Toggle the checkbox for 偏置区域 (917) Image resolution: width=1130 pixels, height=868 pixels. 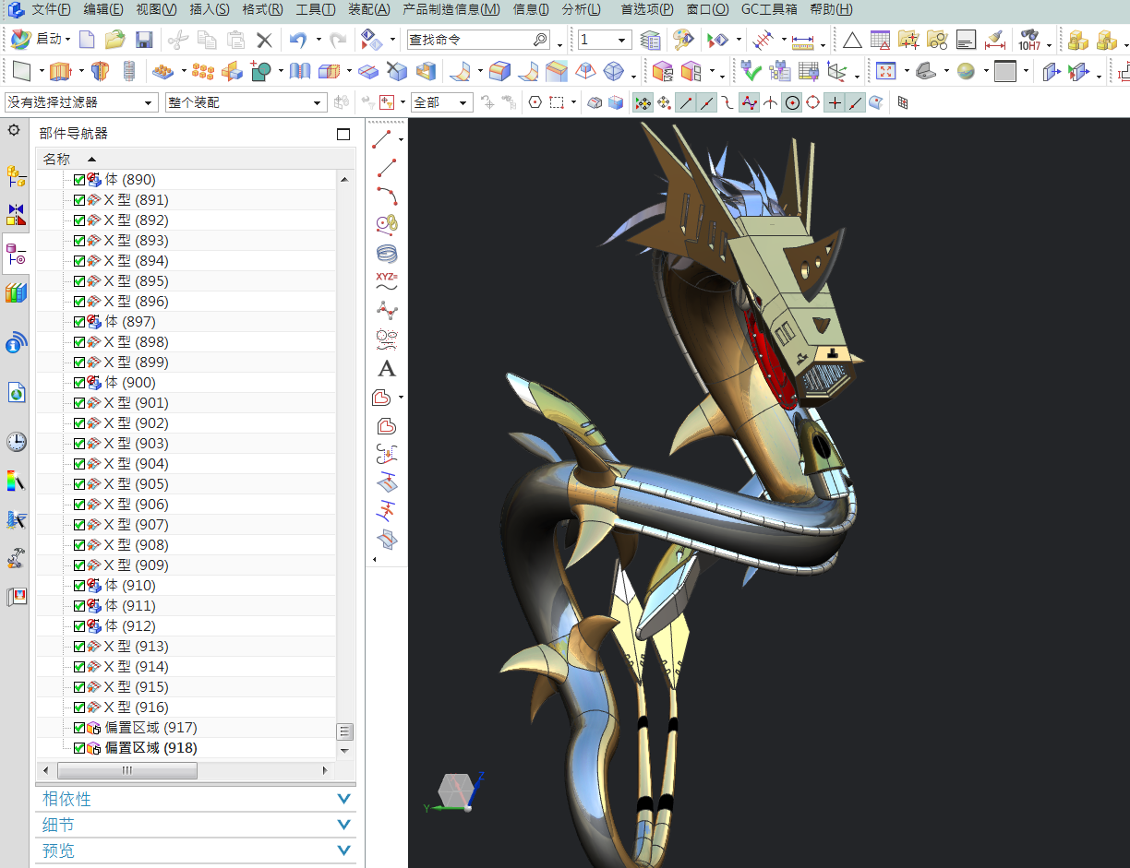79,728
